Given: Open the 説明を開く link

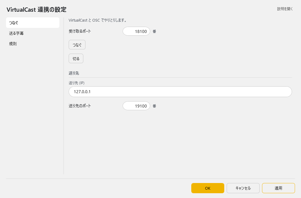Looking at the screenshot, I should [285, 9].
